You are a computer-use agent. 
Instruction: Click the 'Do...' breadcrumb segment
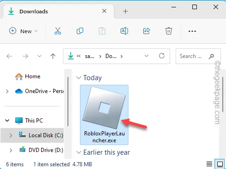[x=111, y=56]
